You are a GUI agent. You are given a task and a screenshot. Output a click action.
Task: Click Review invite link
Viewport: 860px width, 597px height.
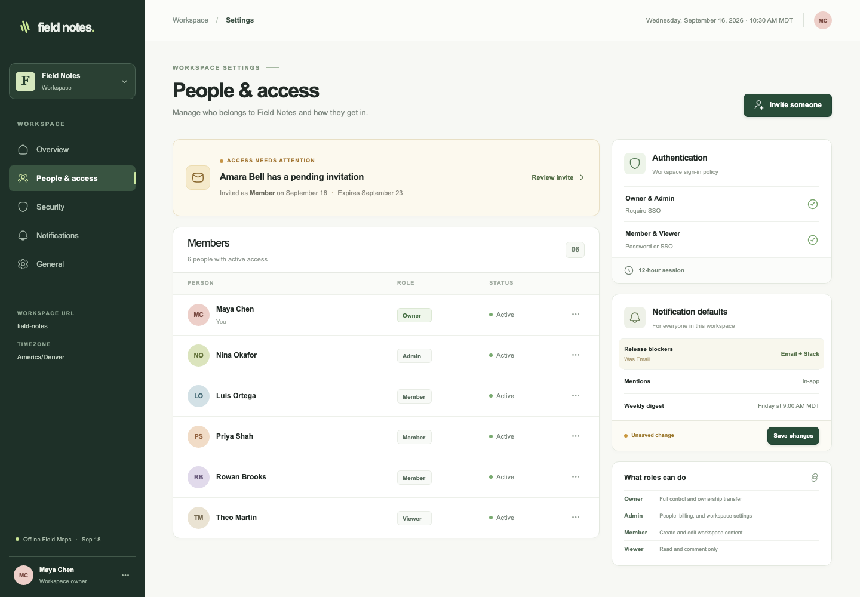click(x=558, y=177)
